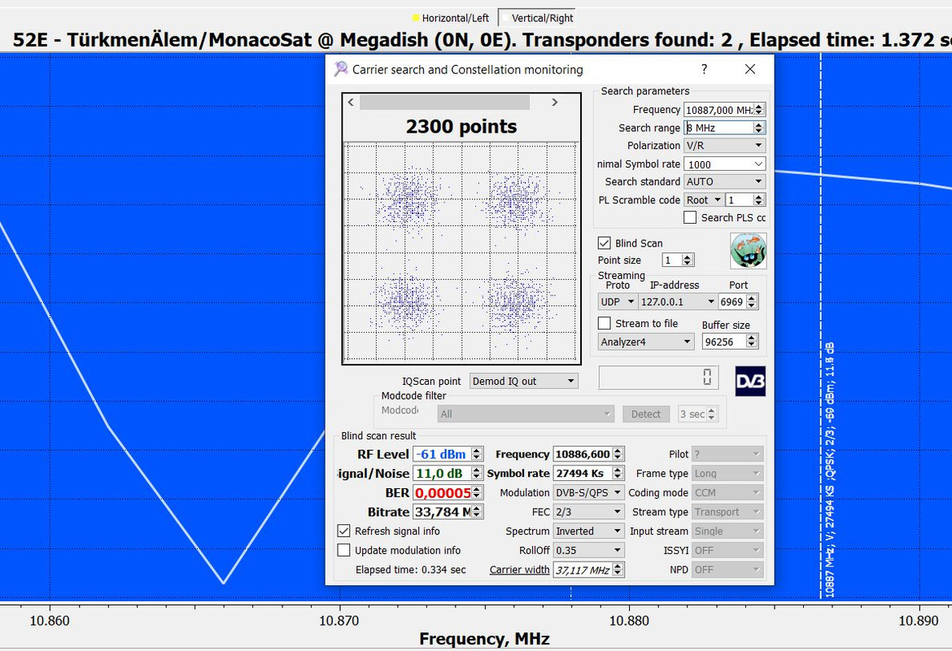Adjust Search range spinner
The height and width of the screenshot is (651, 952).
[759, 128]
